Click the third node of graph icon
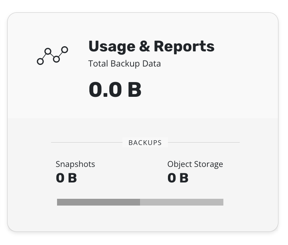Viewport: 288px width, 245px height. [x=56, y=59]
